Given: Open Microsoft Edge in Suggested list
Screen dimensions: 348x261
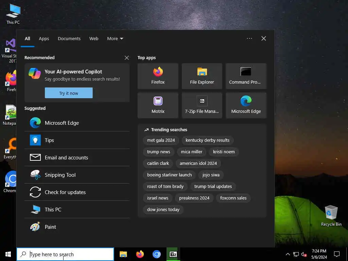Looking at the screenshot, I should click(x=77, y=123).
